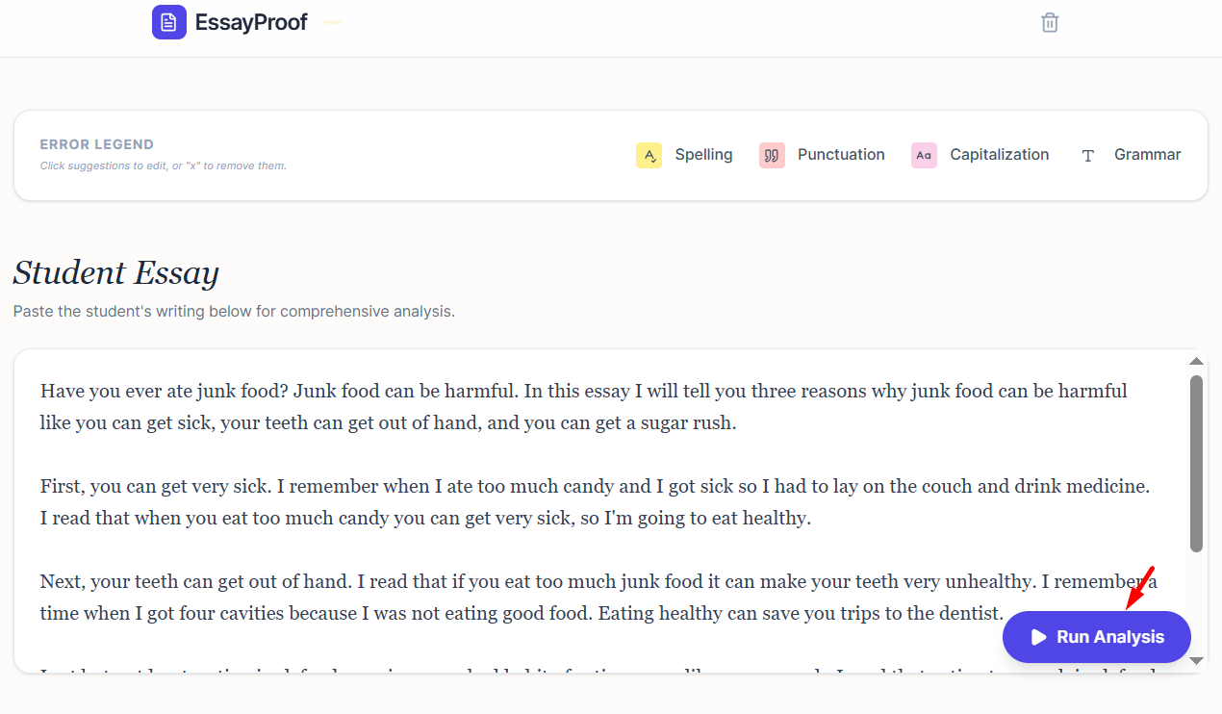Viewport: 1222px width, 714px height.
Task: Click the pink Capitalization Aa icon
Action: (x=924, y=155)
